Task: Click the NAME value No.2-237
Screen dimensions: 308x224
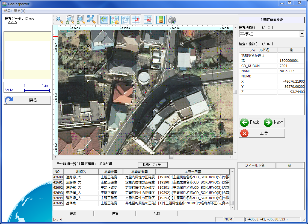Action: 287,71
